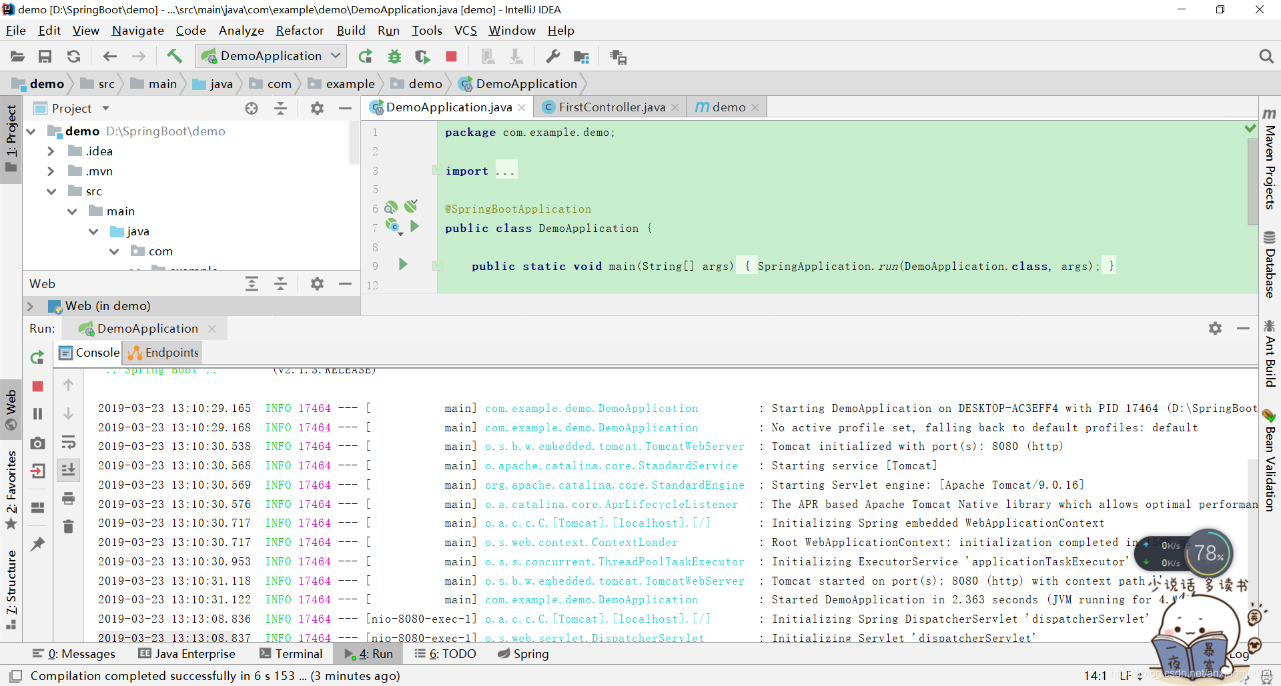Click the Open folder toolbar icon

point(17,57)
